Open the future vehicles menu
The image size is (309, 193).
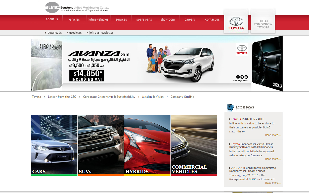click(x=98, y=19)
